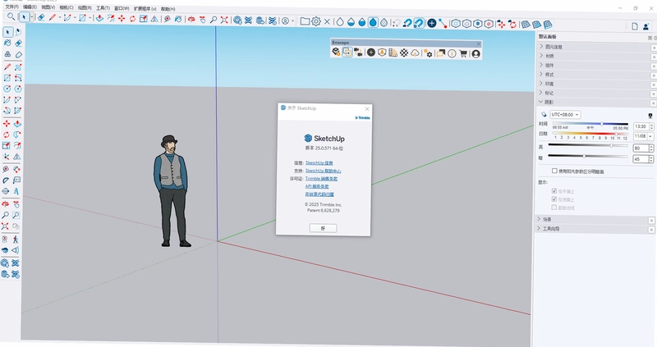Select the Walk tool in left toolbar
This screenshot has width=657, height=347.
tap(16, 239)
